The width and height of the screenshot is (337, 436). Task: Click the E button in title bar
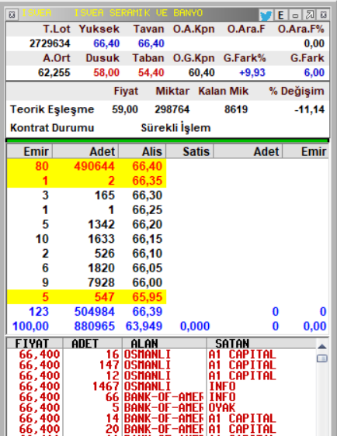(x=280, y=15)
